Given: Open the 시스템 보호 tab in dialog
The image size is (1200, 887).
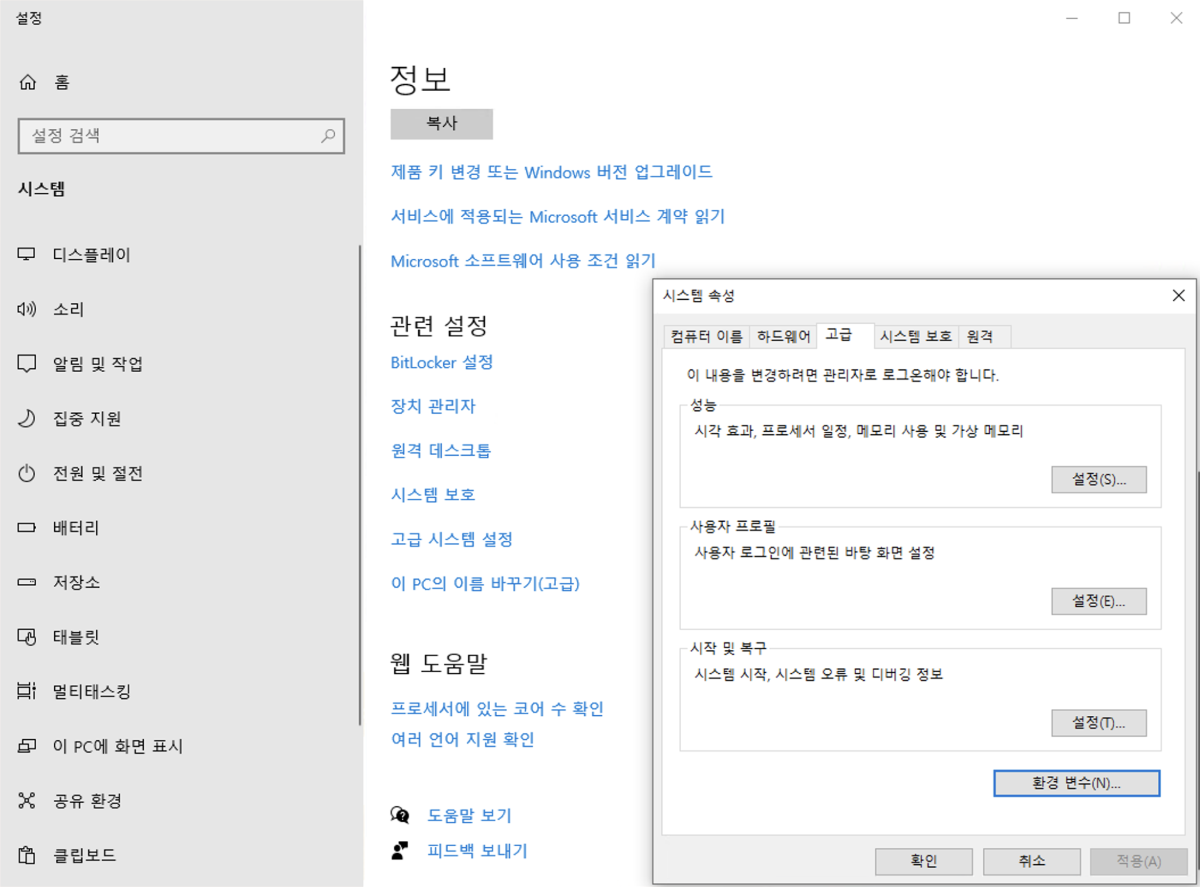Looking at the screenshot, I should tap(915, 337).
